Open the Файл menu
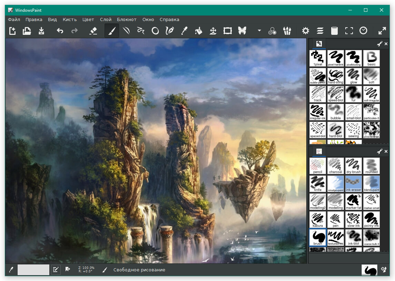395x281 pixels. point(14,19)
